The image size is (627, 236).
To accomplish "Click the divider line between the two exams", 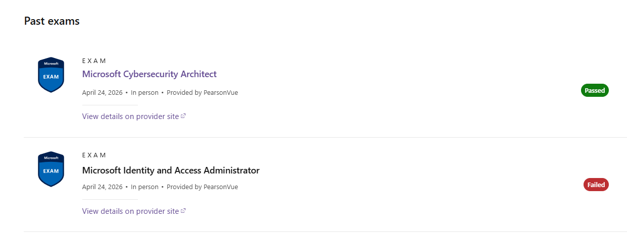I will 323,137.
